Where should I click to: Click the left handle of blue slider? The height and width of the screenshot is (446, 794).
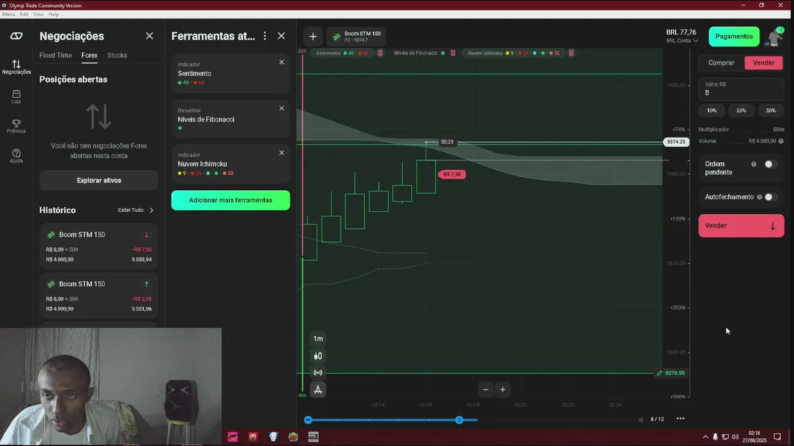[x=308, y=420]
